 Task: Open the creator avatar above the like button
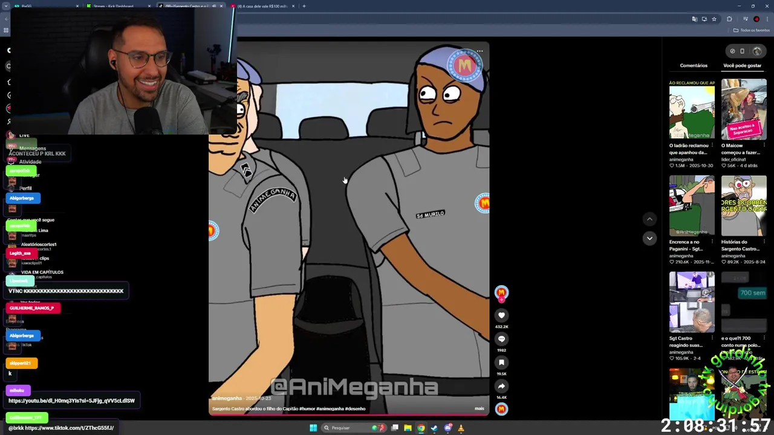point(501,293)
